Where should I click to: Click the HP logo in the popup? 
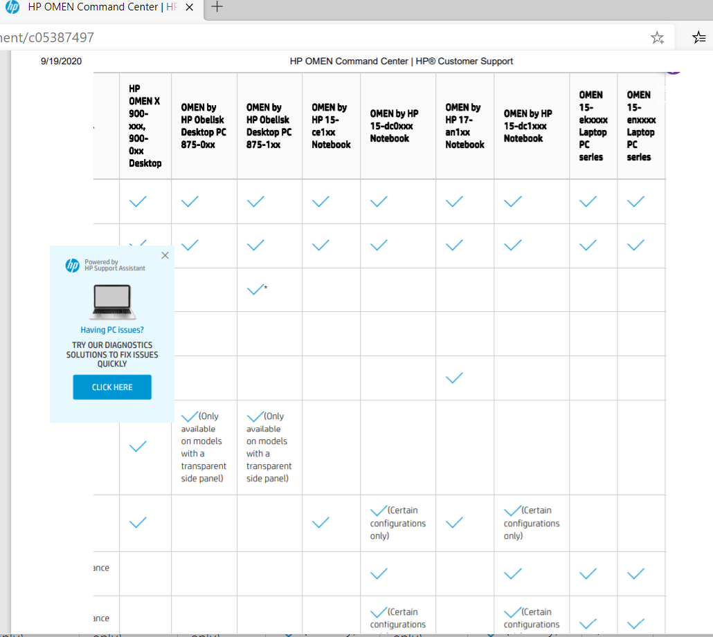click(73, 266)
